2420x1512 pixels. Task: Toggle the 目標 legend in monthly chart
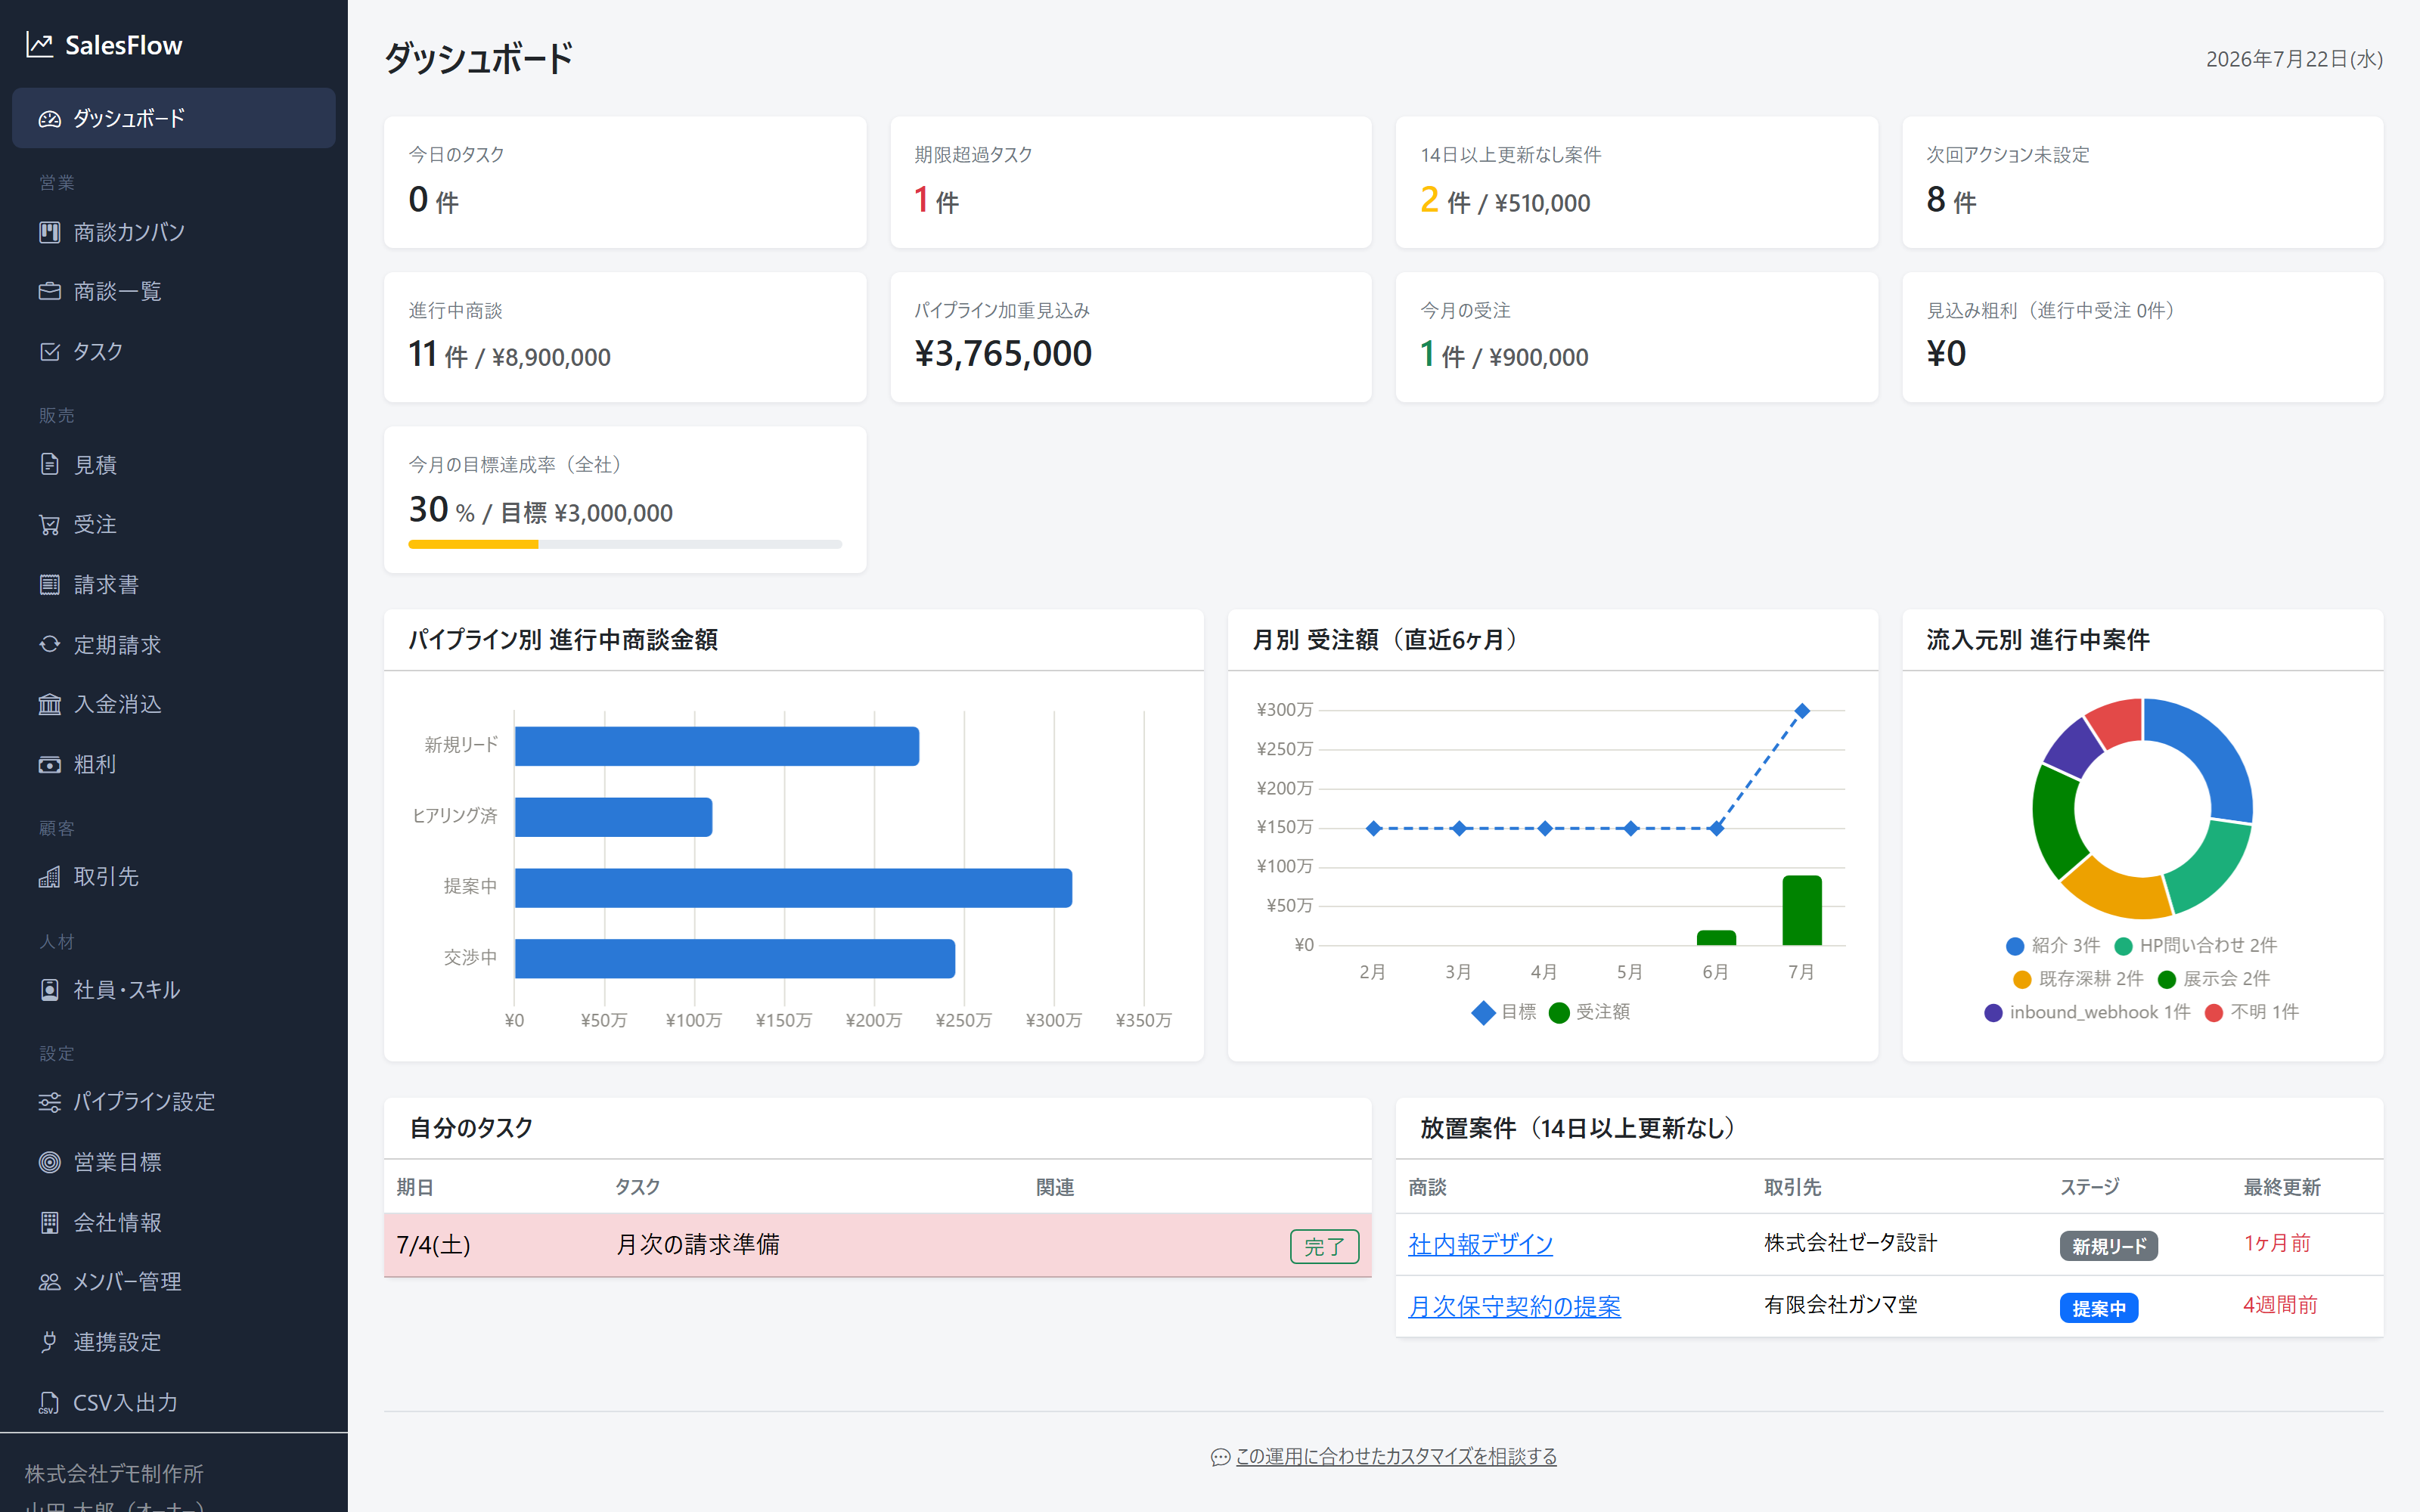[1504, 1012]
